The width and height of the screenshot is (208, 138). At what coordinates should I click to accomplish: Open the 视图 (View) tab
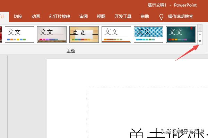(101, 17)
